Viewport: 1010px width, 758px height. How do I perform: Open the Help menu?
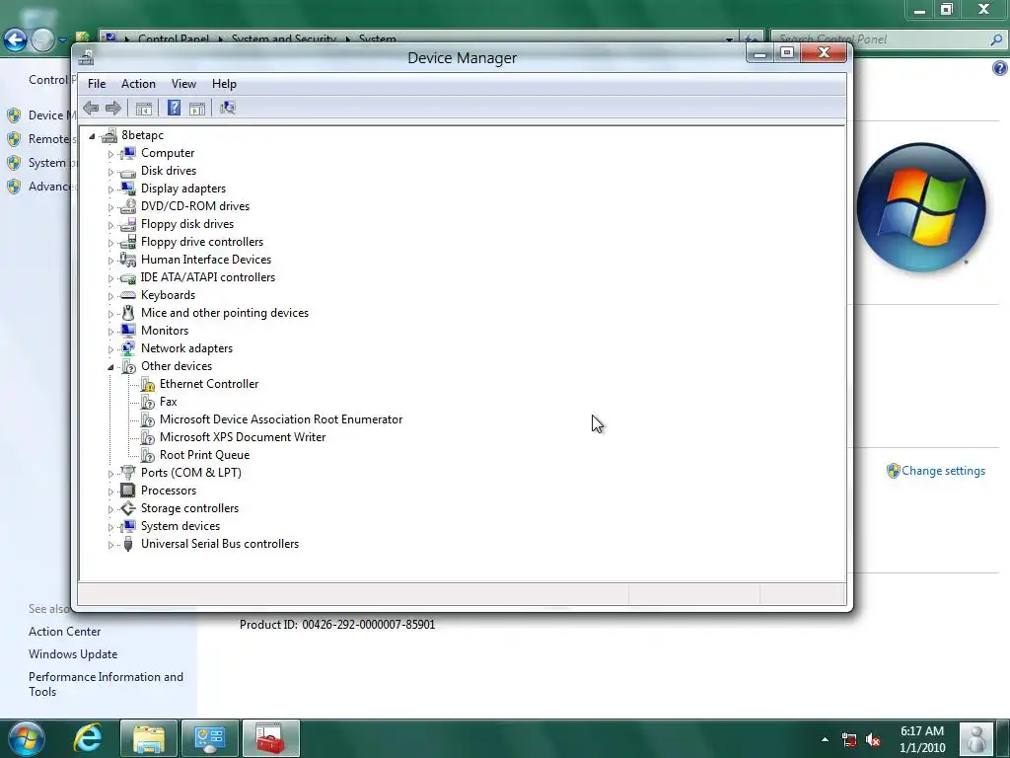pos(224,84)
